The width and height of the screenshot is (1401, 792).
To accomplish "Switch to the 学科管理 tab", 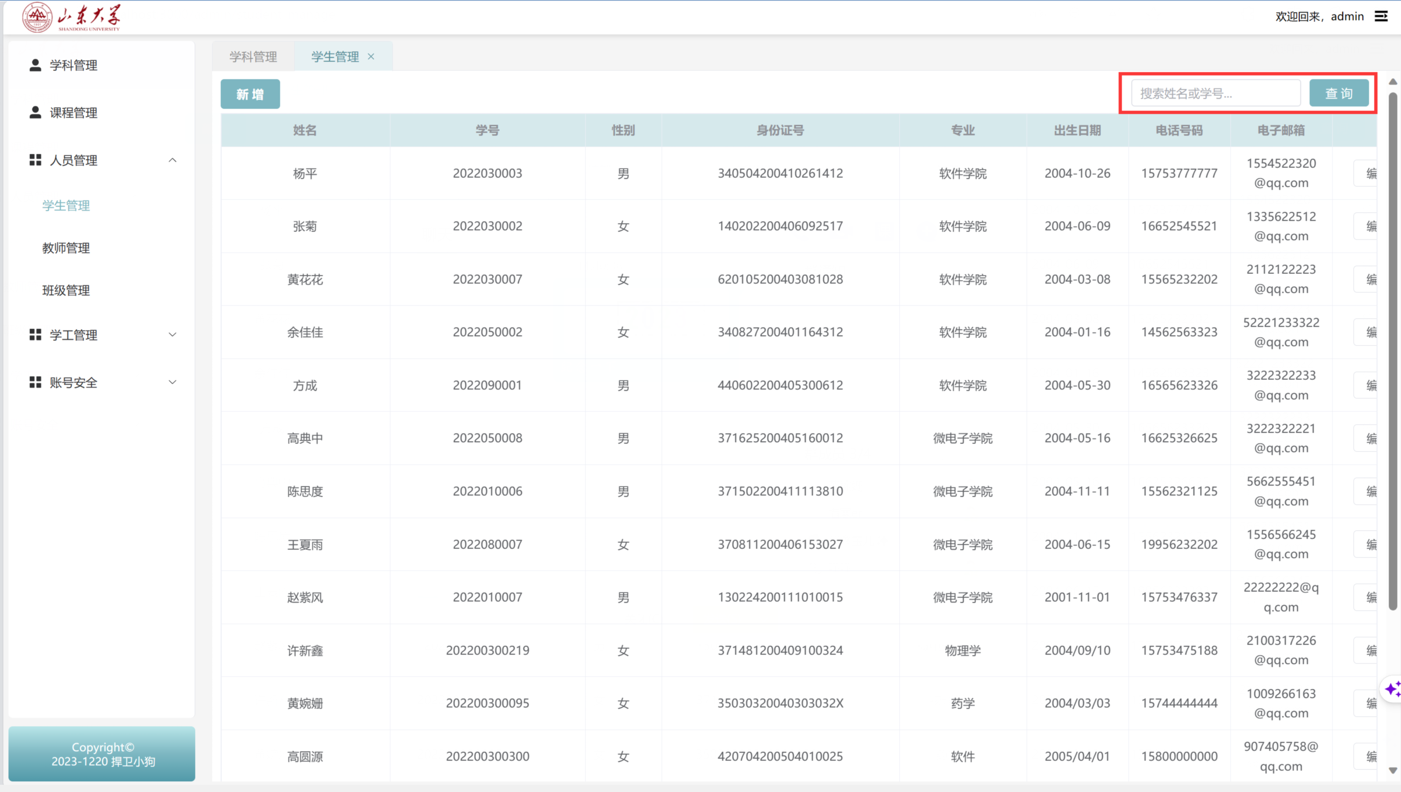I will click(253, 57).
